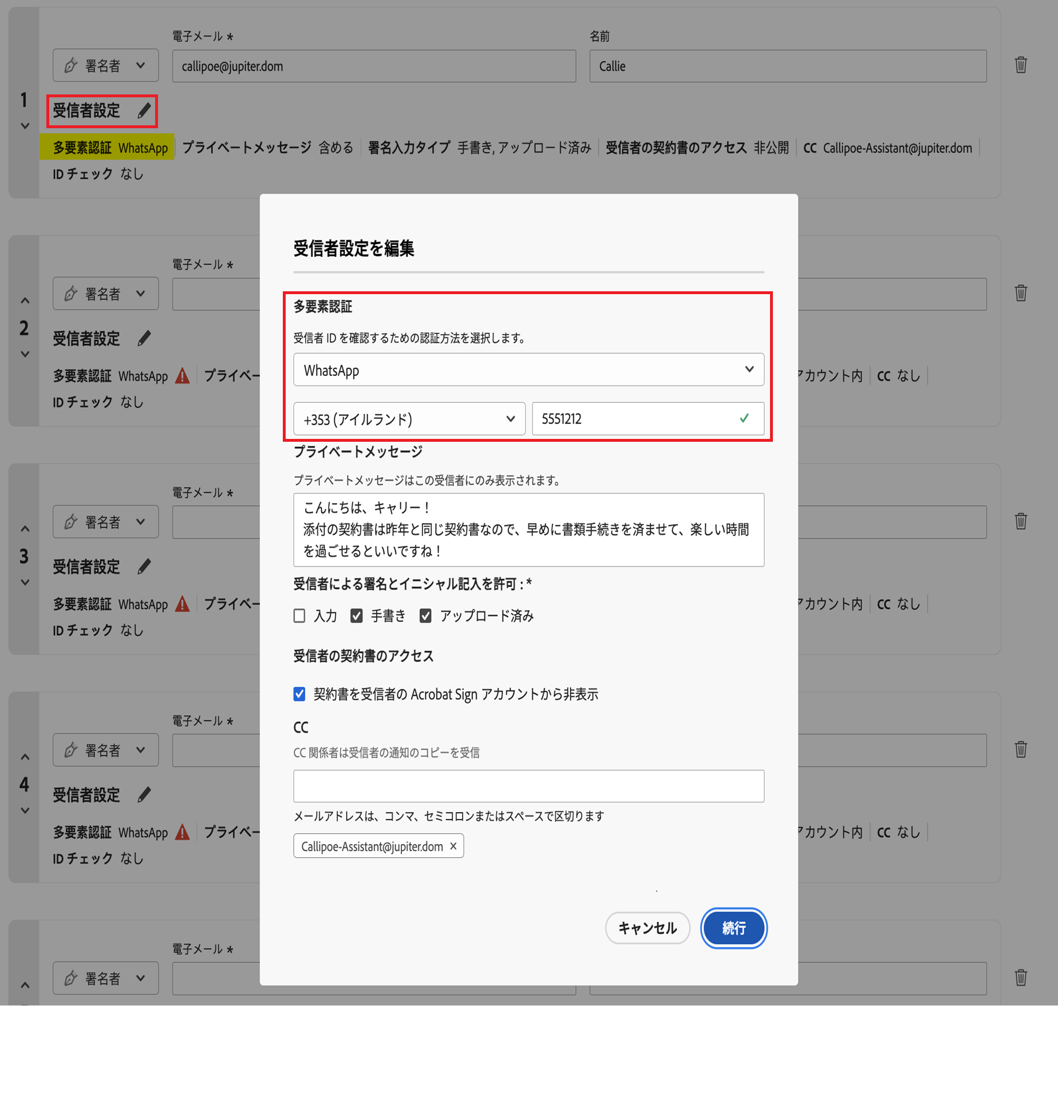Open the +353 country code dropdown
The height and width of the screenshot is (1097, 1058).
(x=409, y=419)
